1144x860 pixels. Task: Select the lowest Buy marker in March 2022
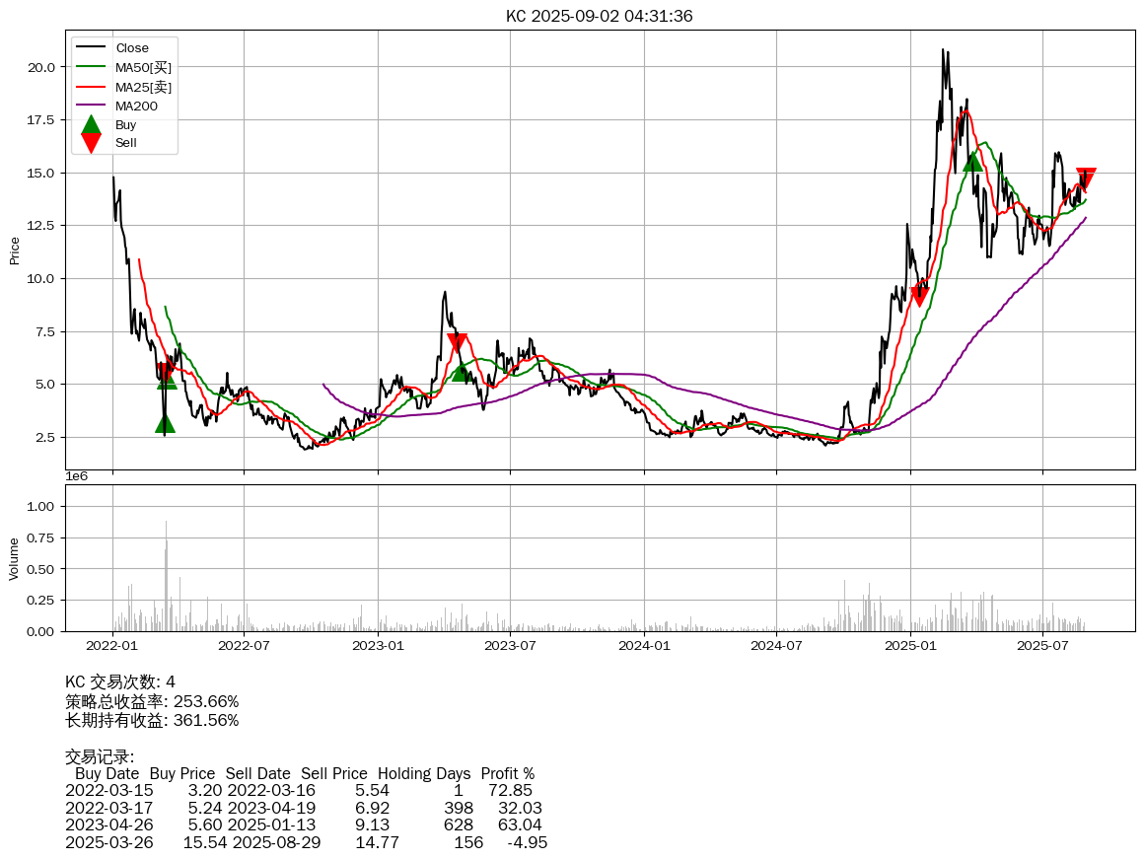pyautogui.click(x=165, y=423)
